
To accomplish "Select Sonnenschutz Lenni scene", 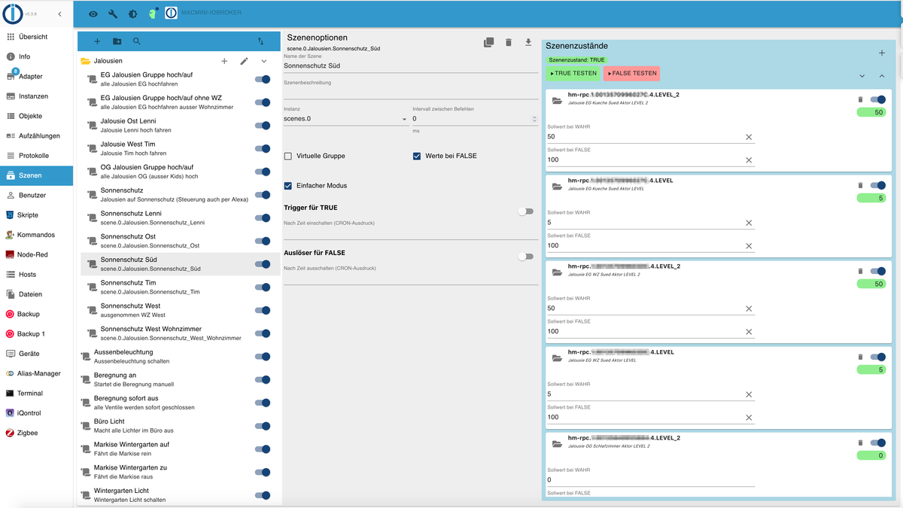I will (180, 218).
